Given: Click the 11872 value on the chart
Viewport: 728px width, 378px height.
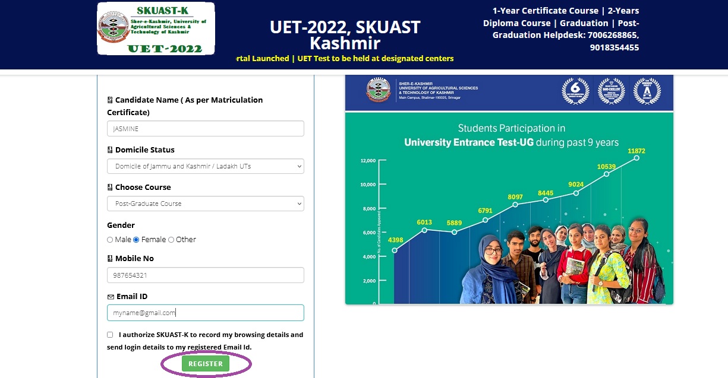Looking at the screenshot, I should tap(635, 151).
